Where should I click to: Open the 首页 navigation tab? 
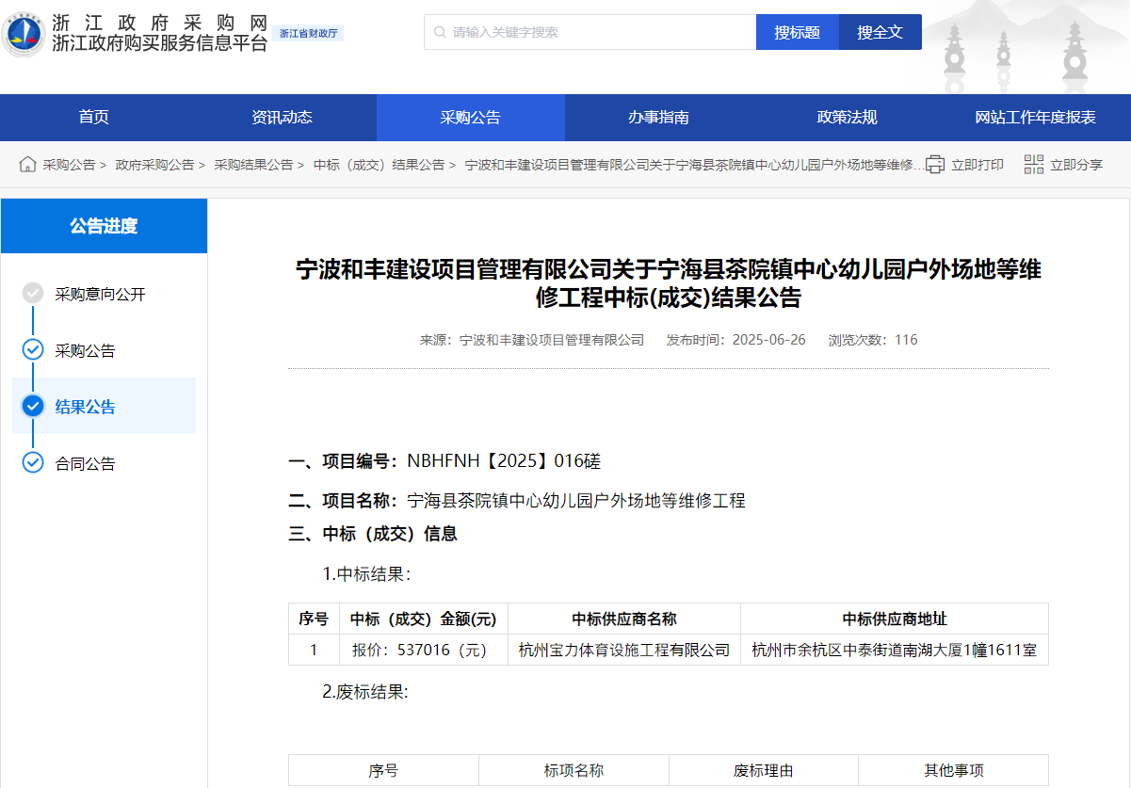coord(94,118)
